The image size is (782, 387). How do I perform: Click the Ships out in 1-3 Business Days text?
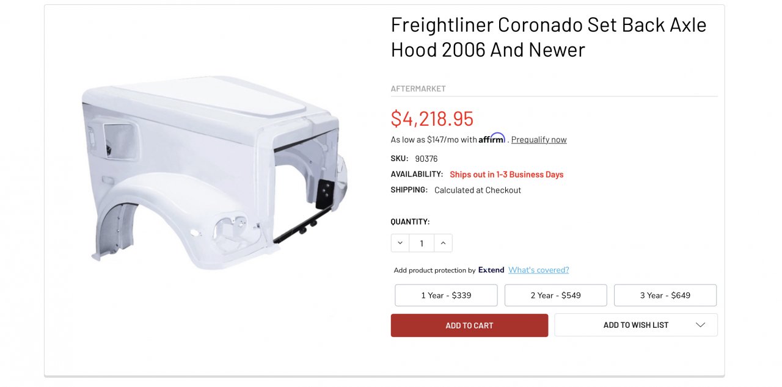pos(506,175)
